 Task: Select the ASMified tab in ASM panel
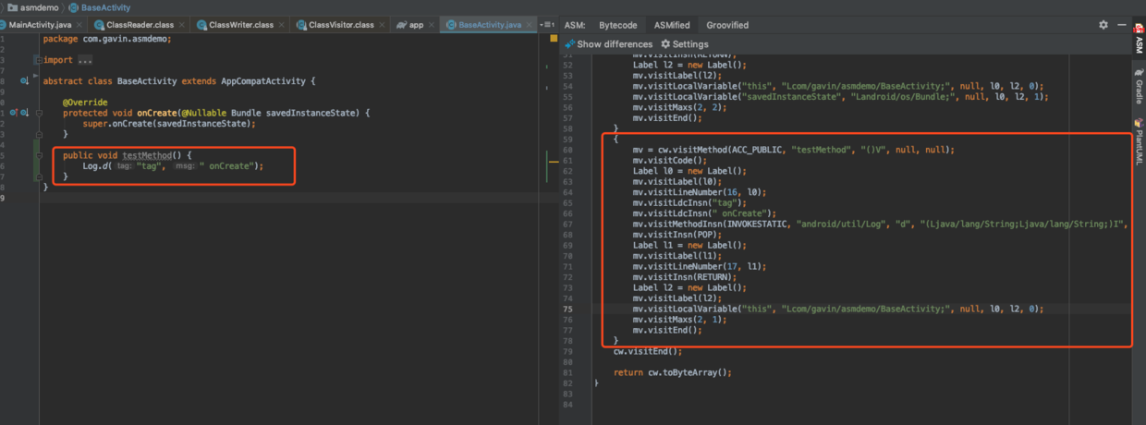(671, 25)
